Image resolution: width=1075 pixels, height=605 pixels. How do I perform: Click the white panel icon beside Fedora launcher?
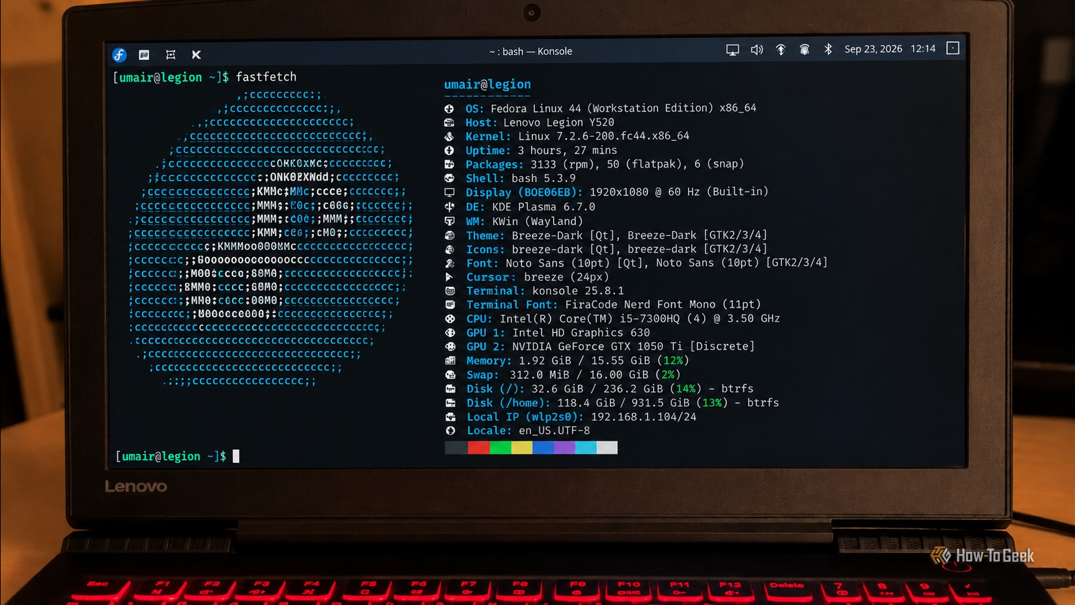144,55
